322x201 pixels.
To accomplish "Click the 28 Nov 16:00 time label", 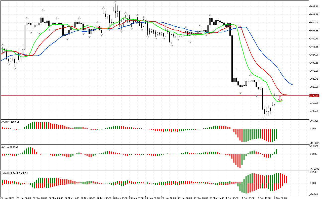I will point(119,198).
